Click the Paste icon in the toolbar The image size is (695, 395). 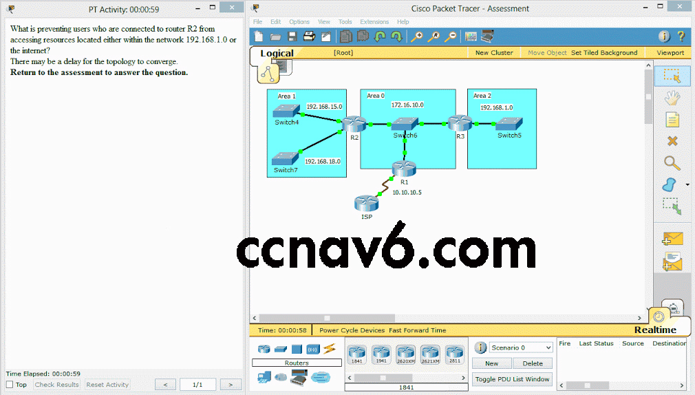point(363,36)
